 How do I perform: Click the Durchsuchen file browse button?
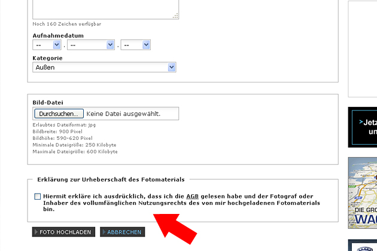[x=58, y=114]
